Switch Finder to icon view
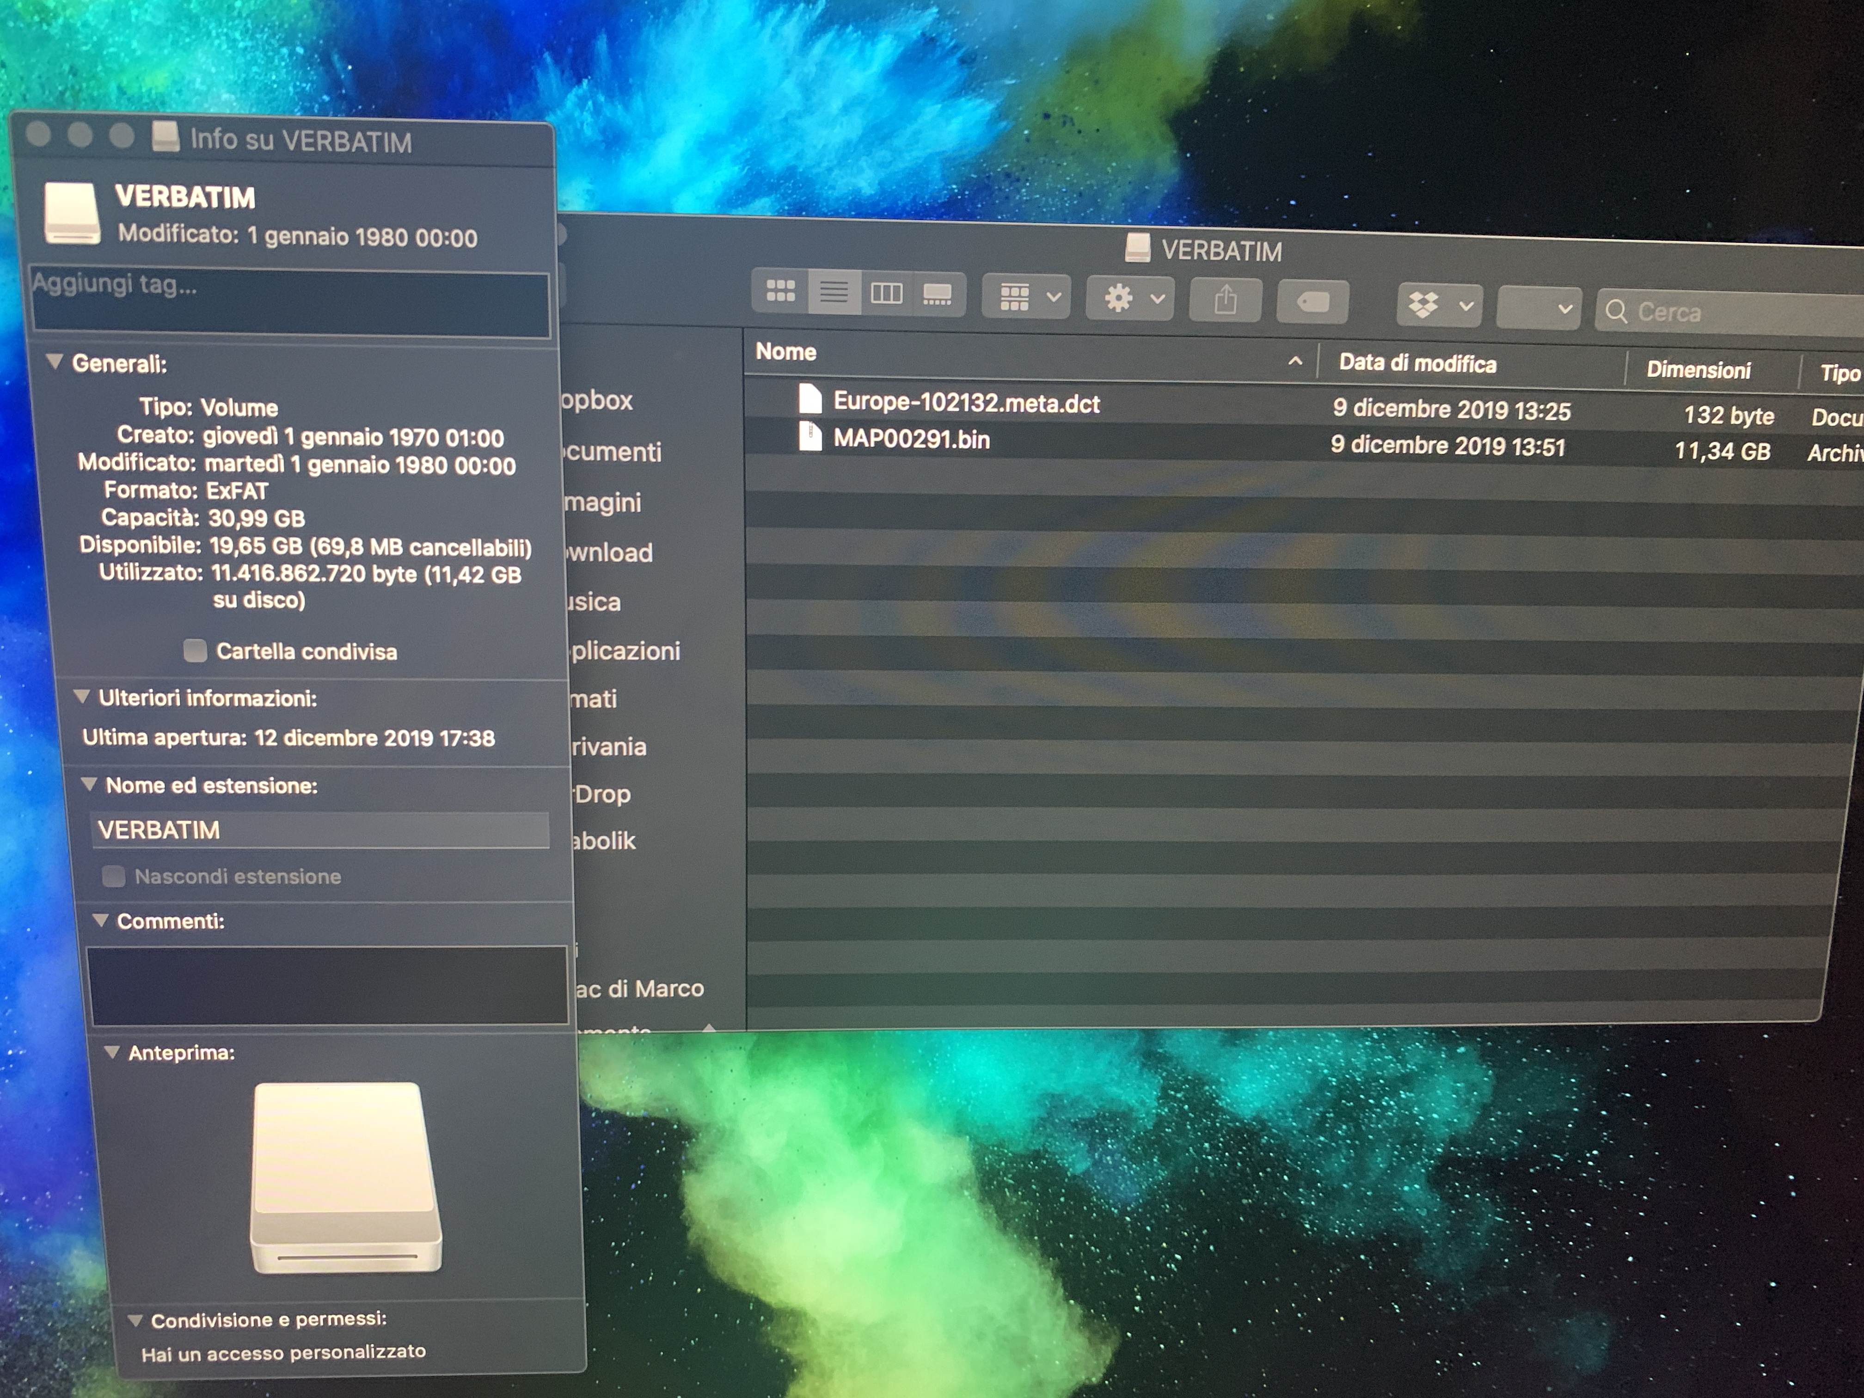 point(780,291)
